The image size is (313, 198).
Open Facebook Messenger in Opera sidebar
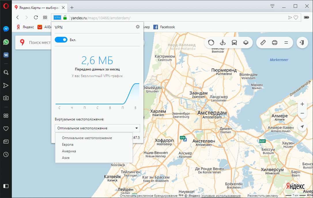point(6,29)
